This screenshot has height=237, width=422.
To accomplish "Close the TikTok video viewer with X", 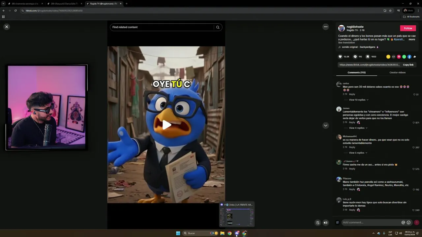I will click(x=7, y=27).
